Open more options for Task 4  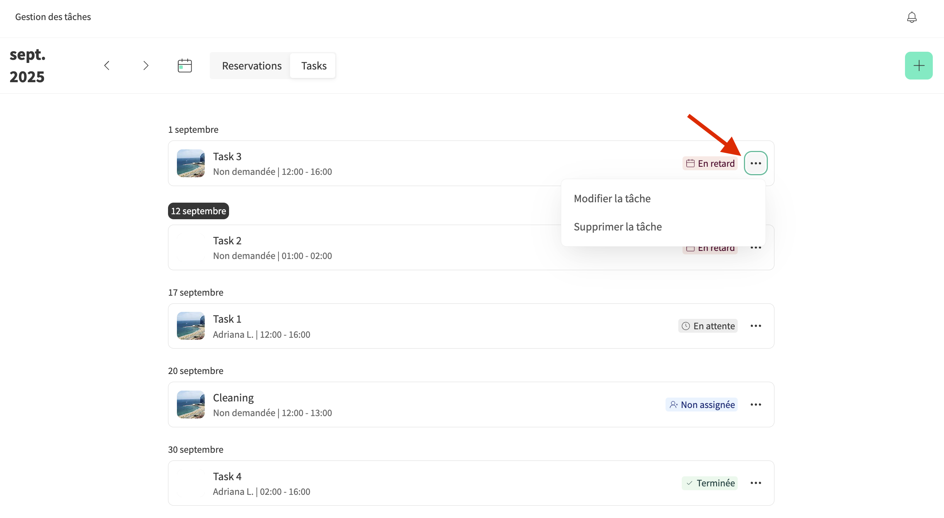pyautogui.click(x=756, y=483)
